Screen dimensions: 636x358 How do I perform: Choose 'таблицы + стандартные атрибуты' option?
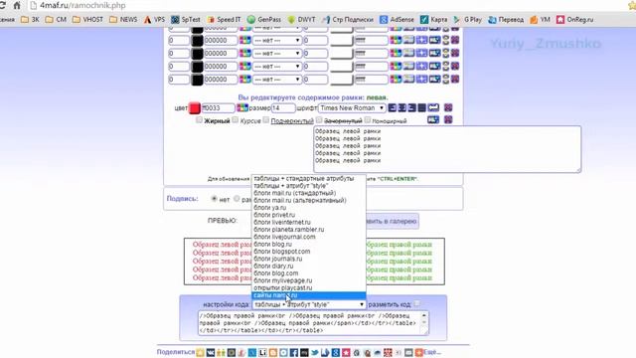[x=309, y=179]
